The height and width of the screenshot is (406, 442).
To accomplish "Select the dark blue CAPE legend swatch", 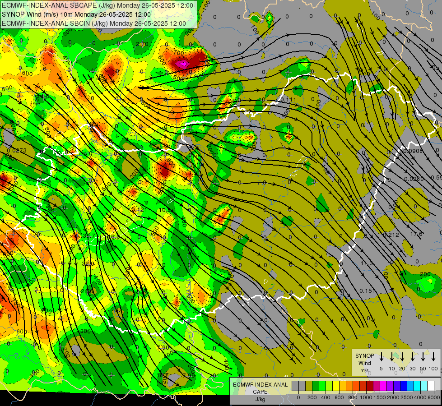I will 404,386.
